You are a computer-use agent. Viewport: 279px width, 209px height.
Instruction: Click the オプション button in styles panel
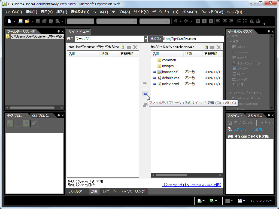point(265,123)
